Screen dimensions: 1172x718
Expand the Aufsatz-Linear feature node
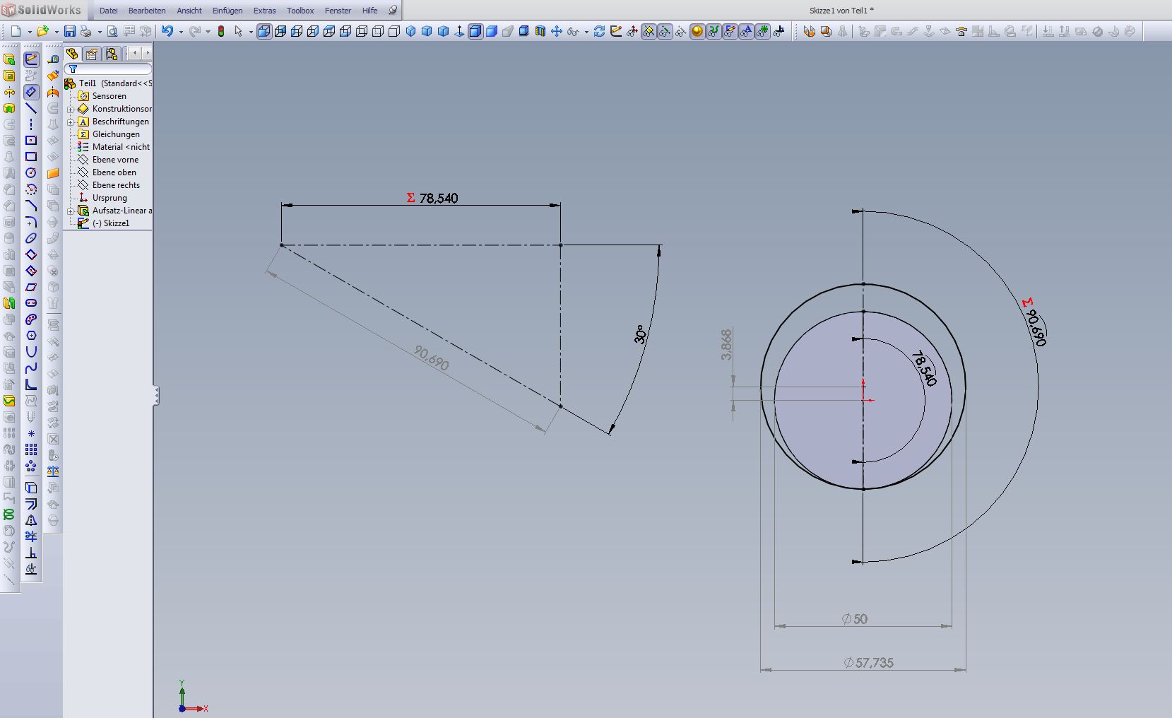[71, 211]
